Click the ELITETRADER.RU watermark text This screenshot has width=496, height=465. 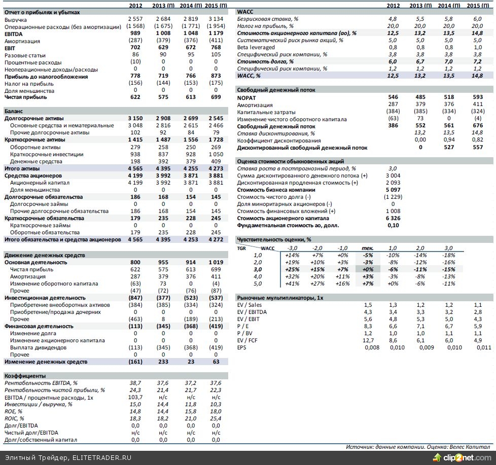coord(101,457)
